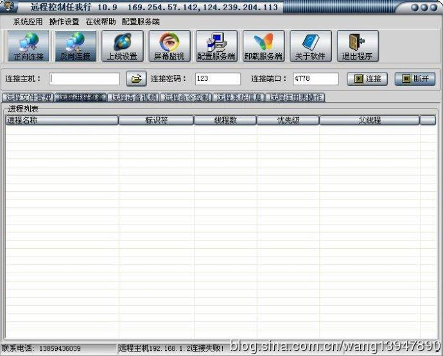The image size is (443, 356).
Task: Open 上线设置 from the toolbar
Action: point(122,46)
